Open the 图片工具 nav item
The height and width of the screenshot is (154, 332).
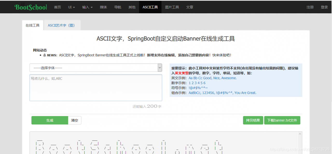click(x=172, y=7)
